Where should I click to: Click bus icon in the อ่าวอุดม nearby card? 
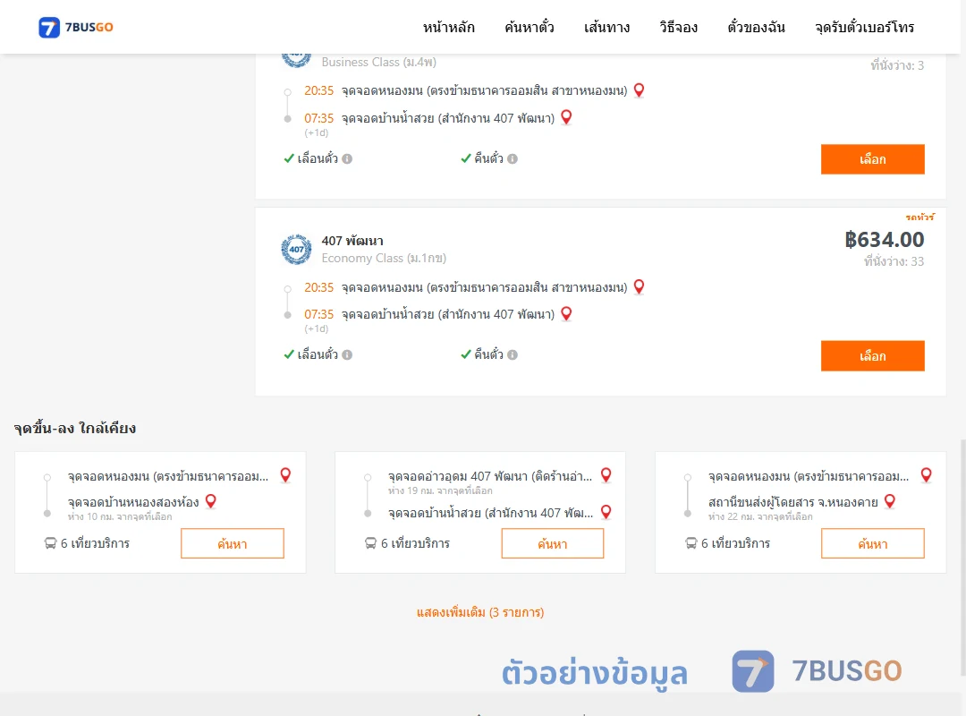coord(370,543)
